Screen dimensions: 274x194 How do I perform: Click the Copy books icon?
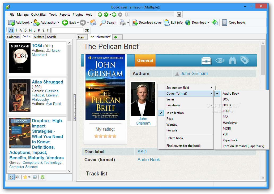click(225, 23)
